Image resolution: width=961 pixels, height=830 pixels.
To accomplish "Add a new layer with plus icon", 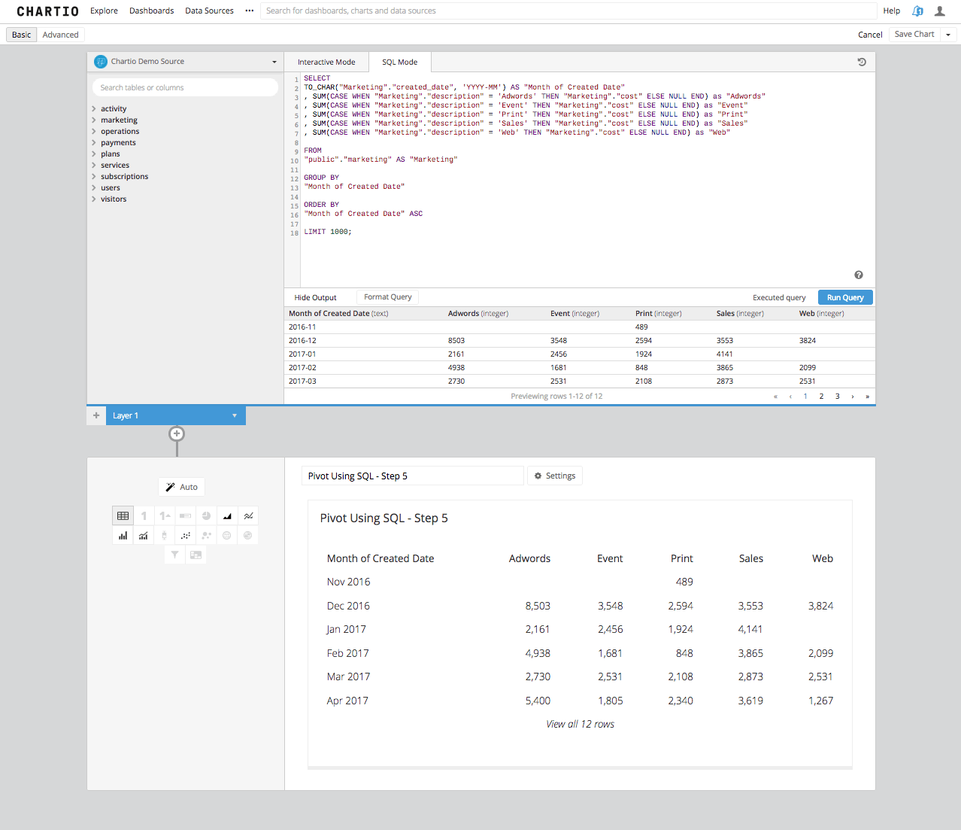I will click(96, 415).
